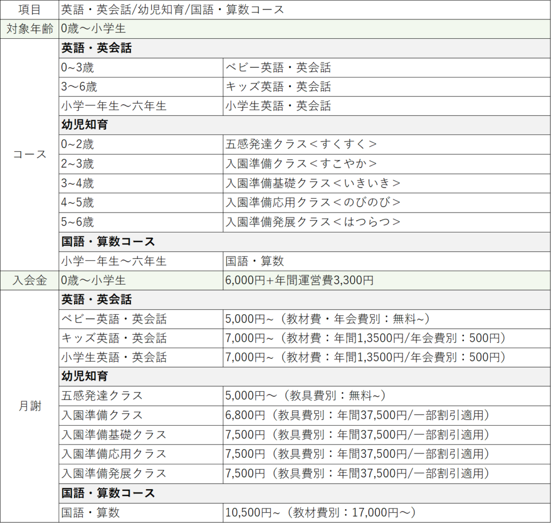Click the 月謝 row label cell
The width and height of the screenshot is (551, 523).
pos(30,406)
